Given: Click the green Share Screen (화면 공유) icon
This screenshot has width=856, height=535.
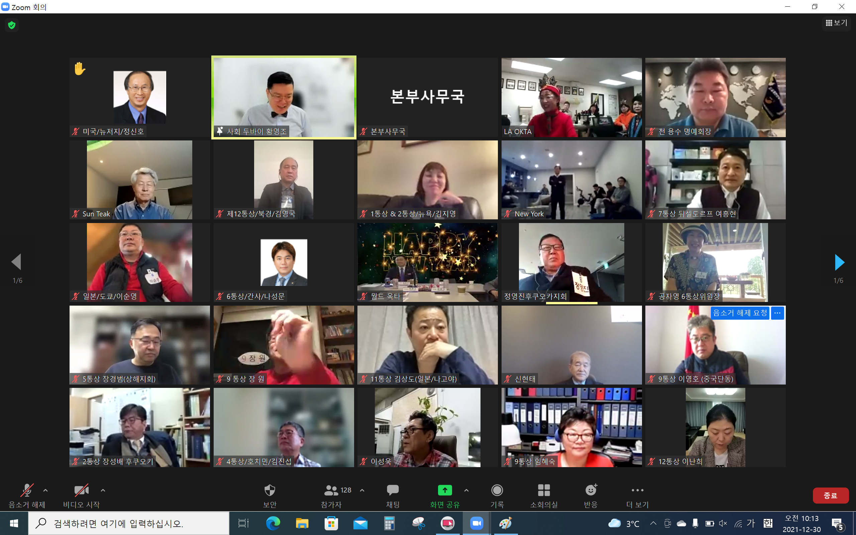Looking at the screenshot, I should (445, 491).
